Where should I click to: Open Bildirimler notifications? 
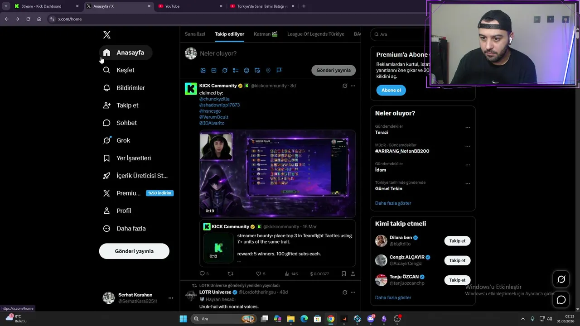[124, 88]
